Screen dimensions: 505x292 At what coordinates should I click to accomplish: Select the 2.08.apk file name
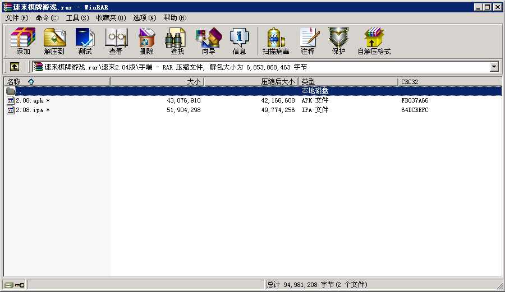33,101
